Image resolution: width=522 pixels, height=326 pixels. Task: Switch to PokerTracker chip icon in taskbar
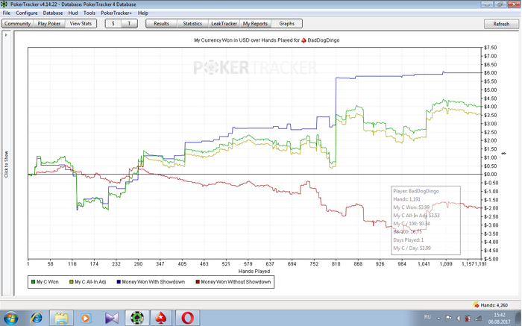(x=136, y=319)
